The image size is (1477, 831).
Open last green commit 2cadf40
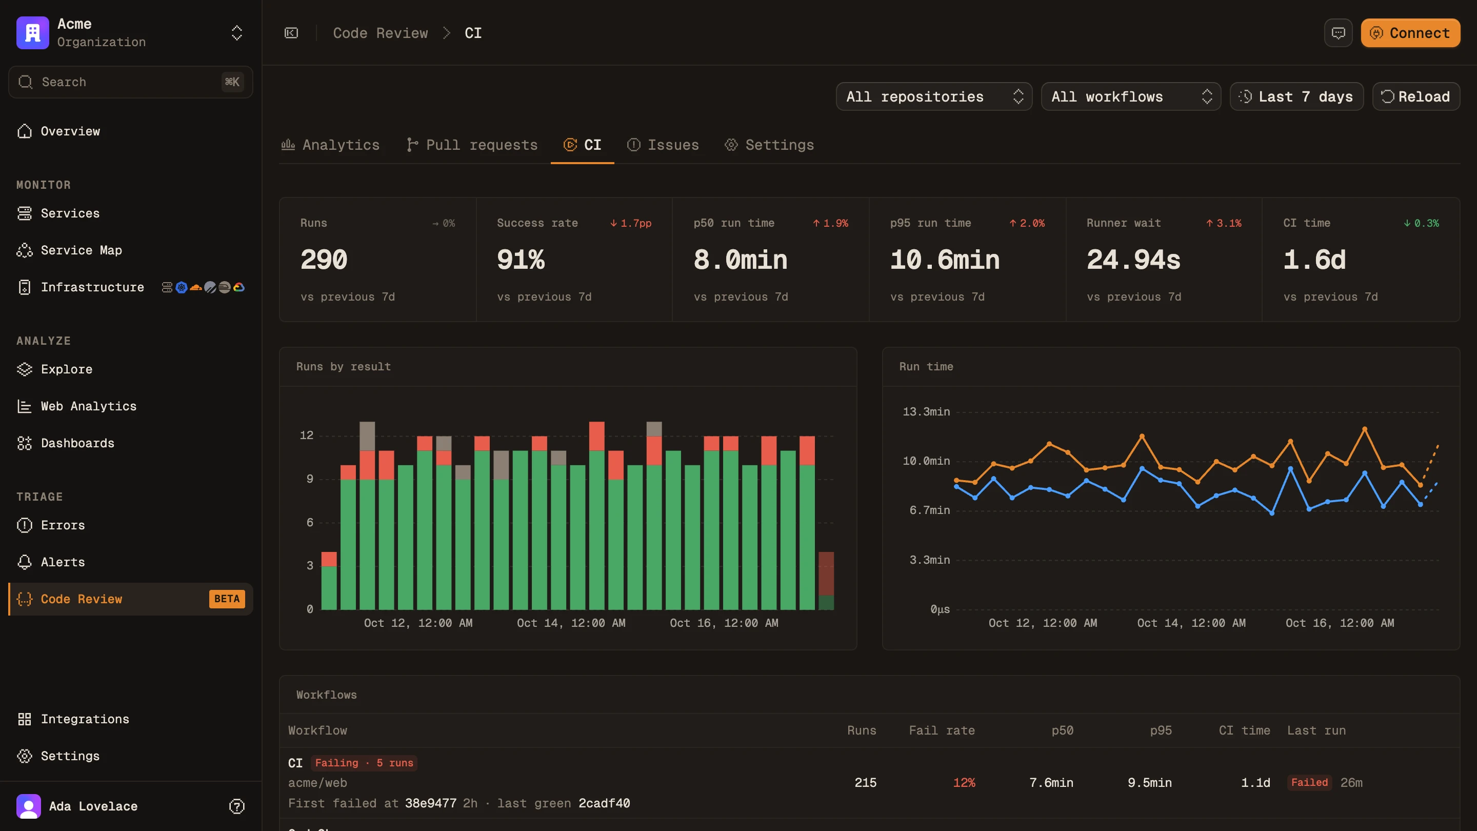point(604,803)
